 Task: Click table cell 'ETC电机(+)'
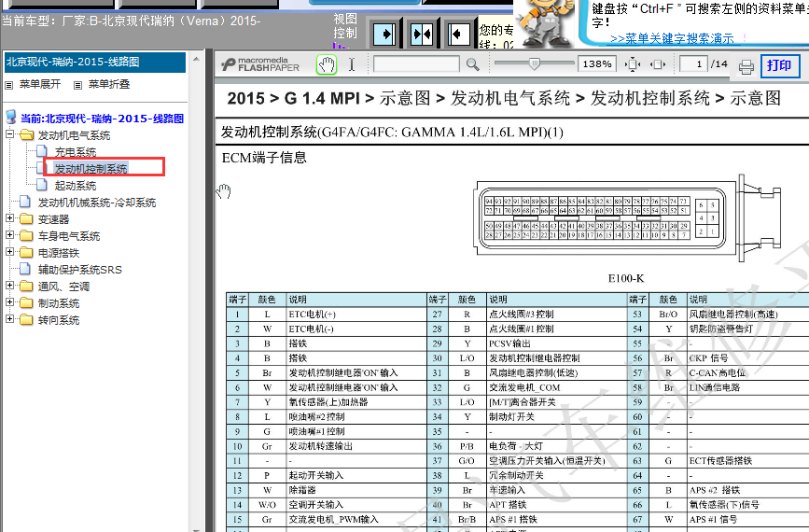click(356, 315)
